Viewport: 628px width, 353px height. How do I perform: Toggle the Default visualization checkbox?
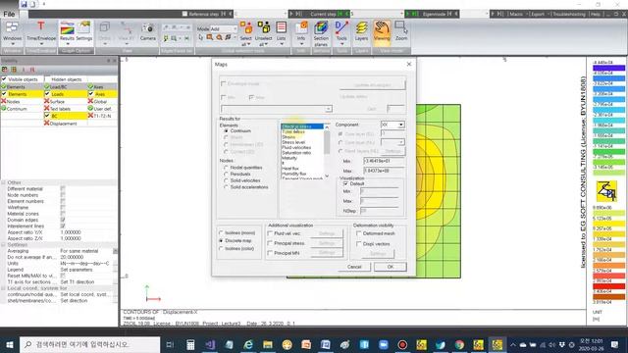[x=345, y=183]
